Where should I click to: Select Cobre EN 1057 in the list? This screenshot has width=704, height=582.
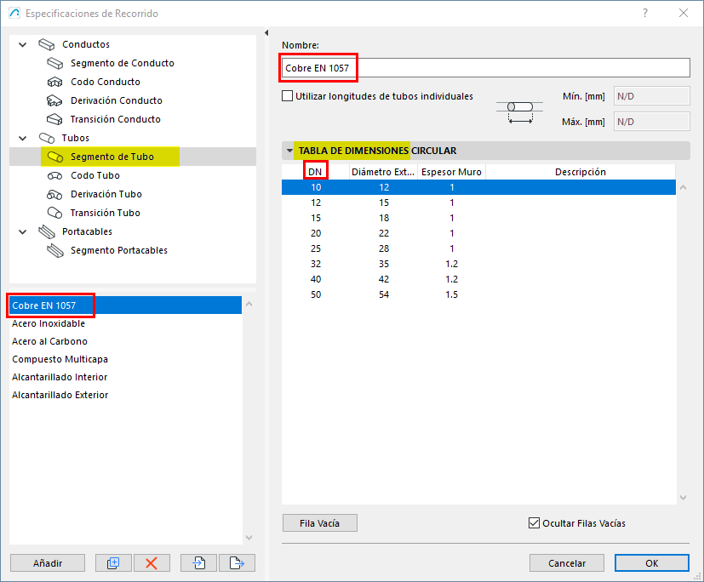coord(126,305)
